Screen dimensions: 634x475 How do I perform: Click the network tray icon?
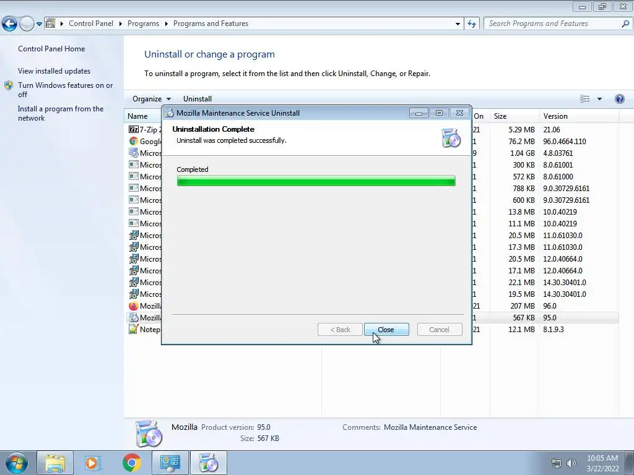pos(557,463)
